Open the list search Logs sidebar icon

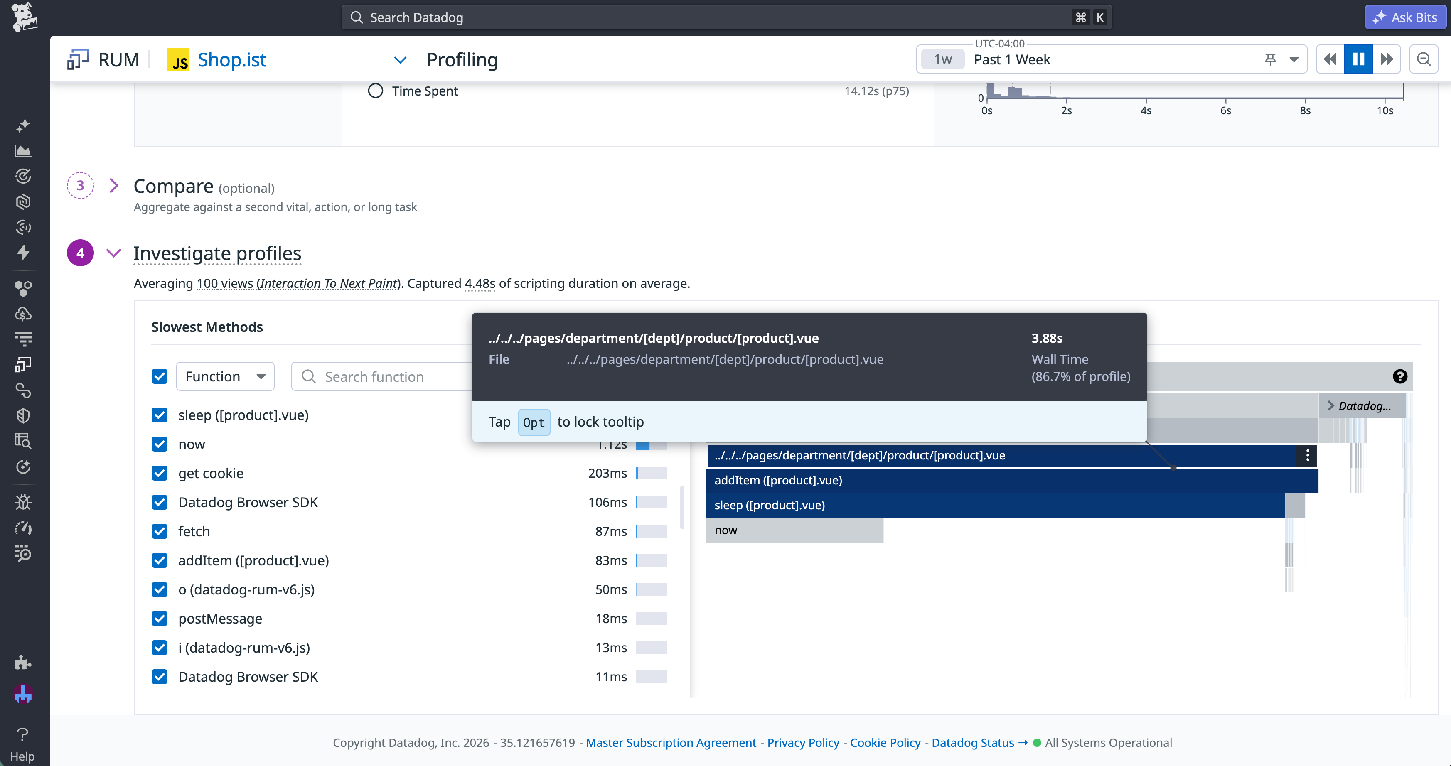tap(23, 553)
